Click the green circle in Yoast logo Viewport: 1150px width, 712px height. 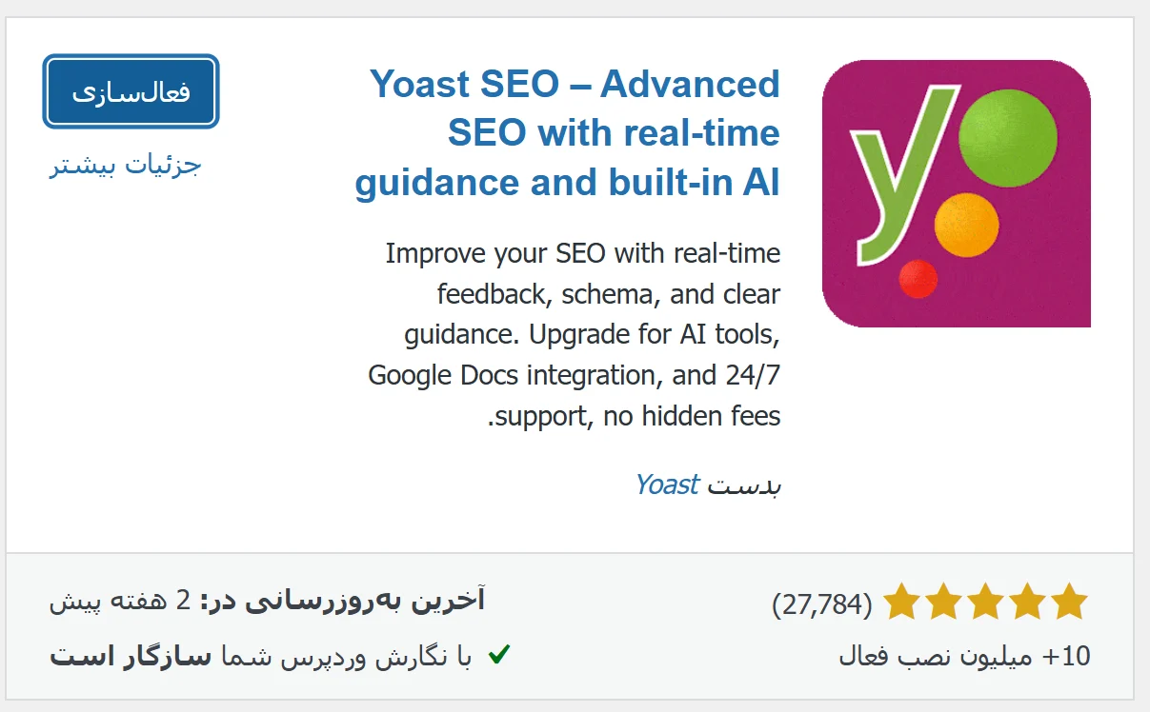1007,136
